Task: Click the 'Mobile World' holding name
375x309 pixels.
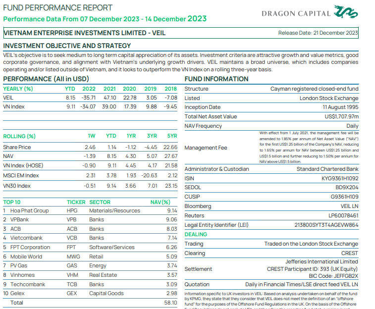Action: [x=26, y=257]
